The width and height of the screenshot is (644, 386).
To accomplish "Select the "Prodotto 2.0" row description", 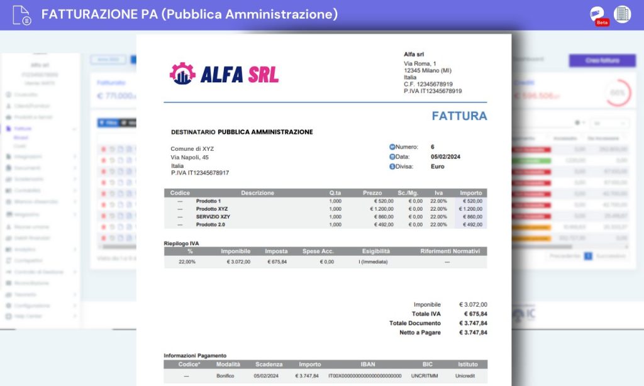I will click(210, 224).
